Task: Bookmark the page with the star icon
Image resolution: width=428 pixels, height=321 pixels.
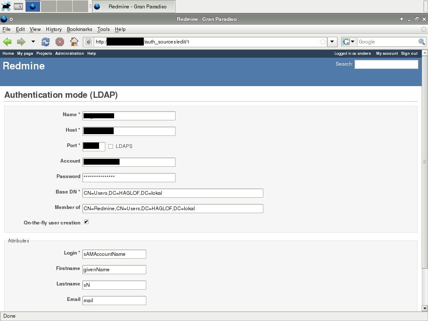Action: click(323, 42)
